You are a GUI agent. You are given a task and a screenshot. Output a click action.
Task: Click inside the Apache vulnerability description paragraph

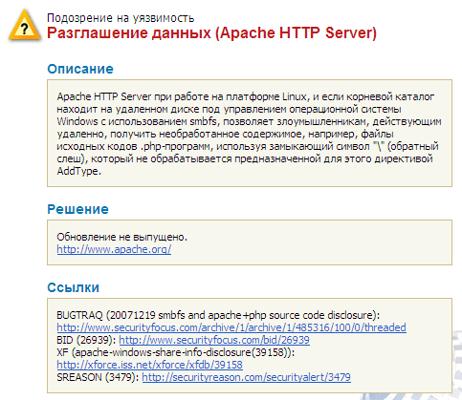click(x=249, y=134)
